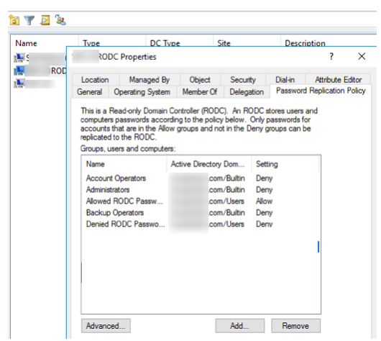
Task: Open the Delegation tab
Action: pyautogui.click(x=247, y=92)
